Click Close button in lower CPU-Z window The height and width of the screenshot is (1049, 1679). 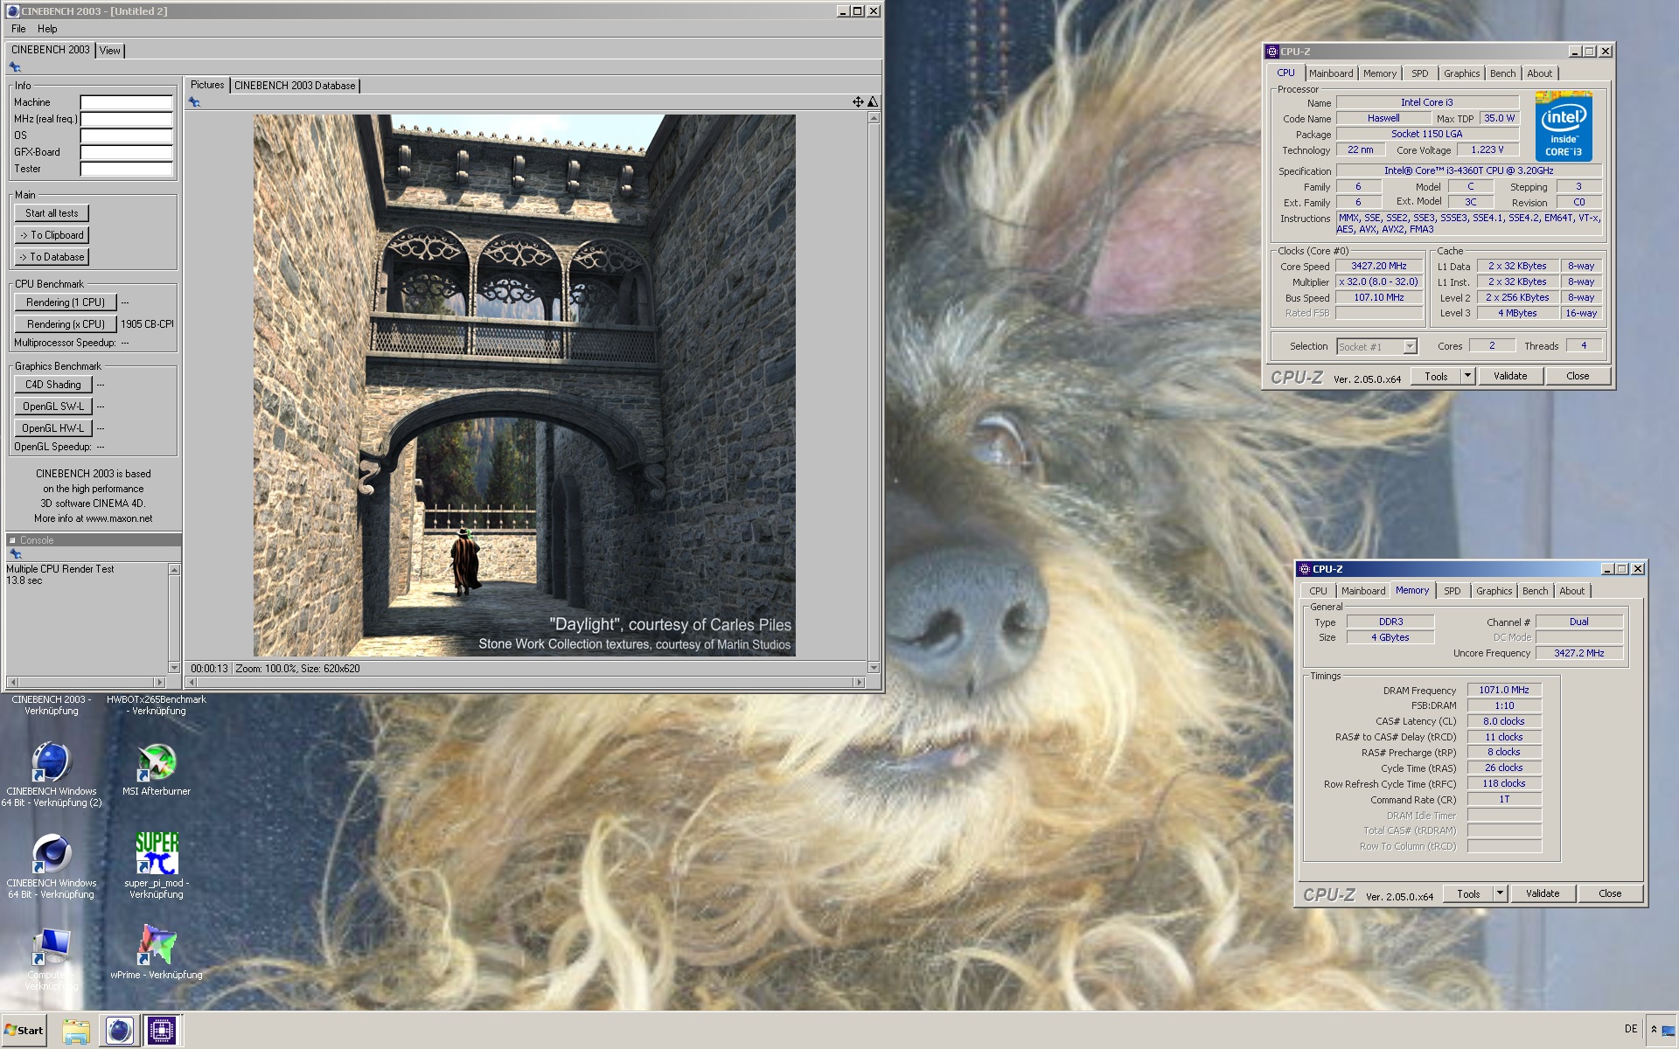(1610, 893)
